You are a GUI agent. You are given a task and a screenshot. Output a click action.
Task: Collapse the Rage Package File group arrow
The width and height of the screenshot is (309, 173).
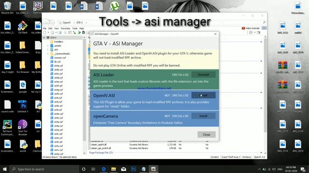261,152
